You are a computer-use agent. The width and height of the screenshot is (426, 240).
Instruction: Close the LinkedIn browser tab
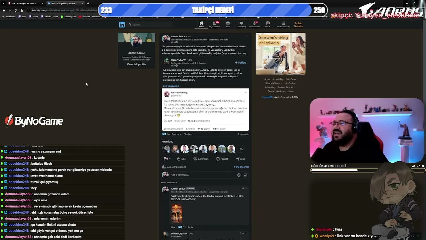82,3
